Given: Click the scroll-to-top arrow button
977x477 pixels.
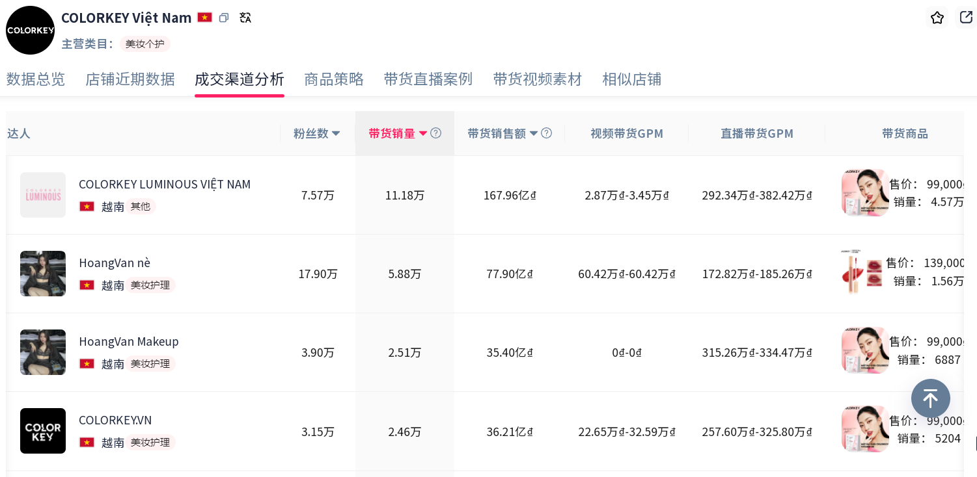Looking at the screenshot, I should (930, 398).
